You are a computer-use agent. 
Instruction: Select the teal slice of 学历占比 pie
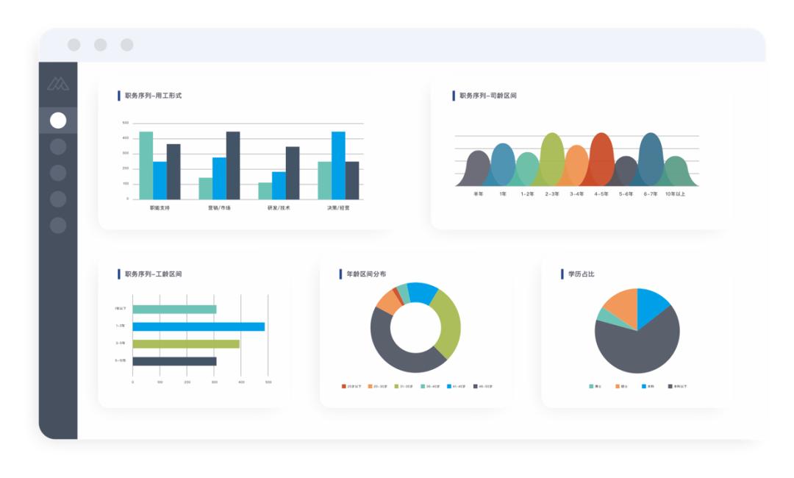608,318
